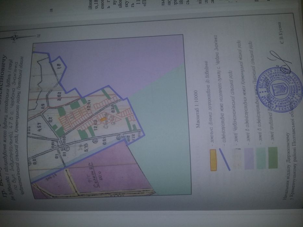Click the whitish legend swatch
Image resolution: width=303 pixels, height=227 pixels.
[237, 159]
